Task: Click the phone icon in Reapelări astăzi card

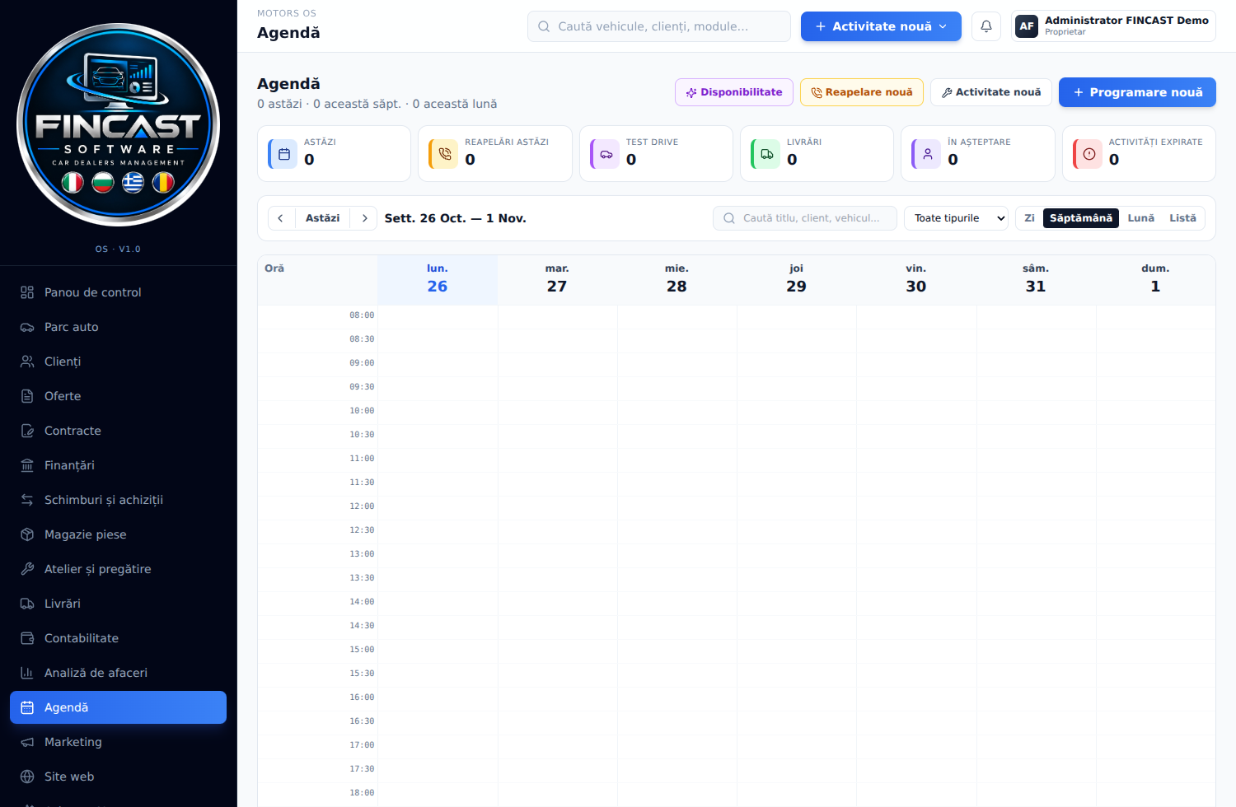Action: pos(445,154)
